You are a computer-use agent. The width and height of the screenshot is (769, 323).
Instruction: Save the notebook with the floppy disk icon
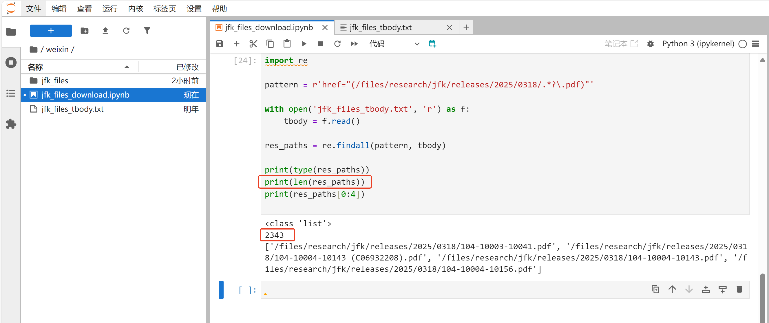[x=220, y=44]
